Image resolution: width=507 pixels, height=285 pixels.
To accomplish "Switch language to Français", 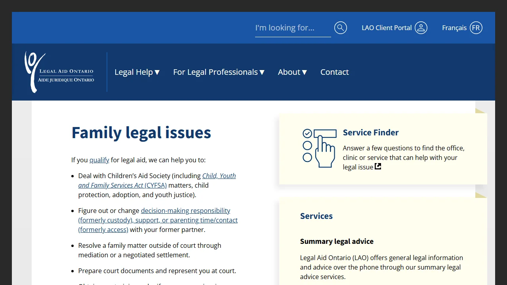I will tap(454, 28).
